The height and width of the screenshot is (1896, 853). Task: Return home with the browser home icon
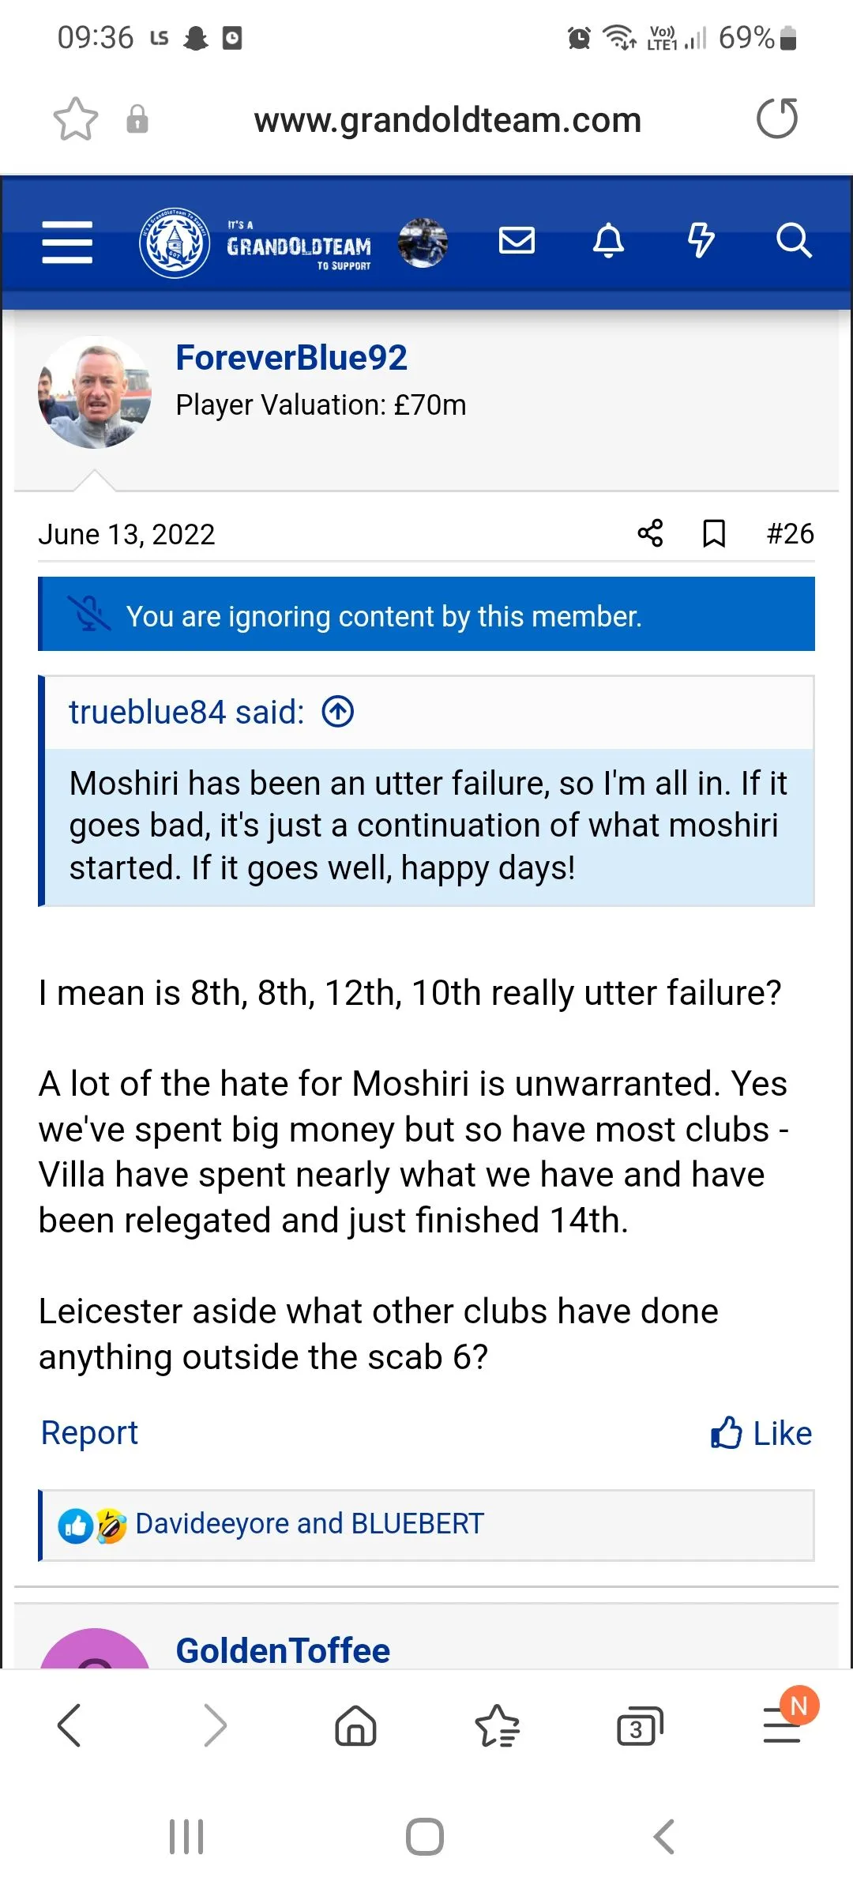coord(355,1725)
